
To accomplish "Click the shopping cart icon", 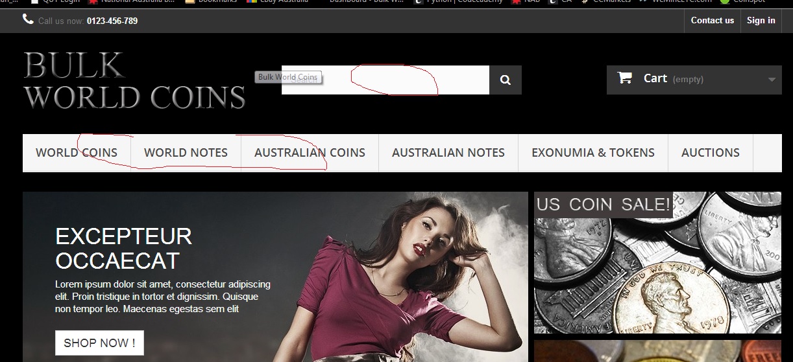I will (625, 78).
